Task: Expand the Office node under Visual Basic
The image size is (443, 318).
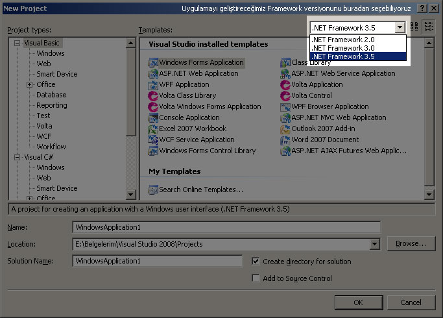Action: [x=29, y=84]
